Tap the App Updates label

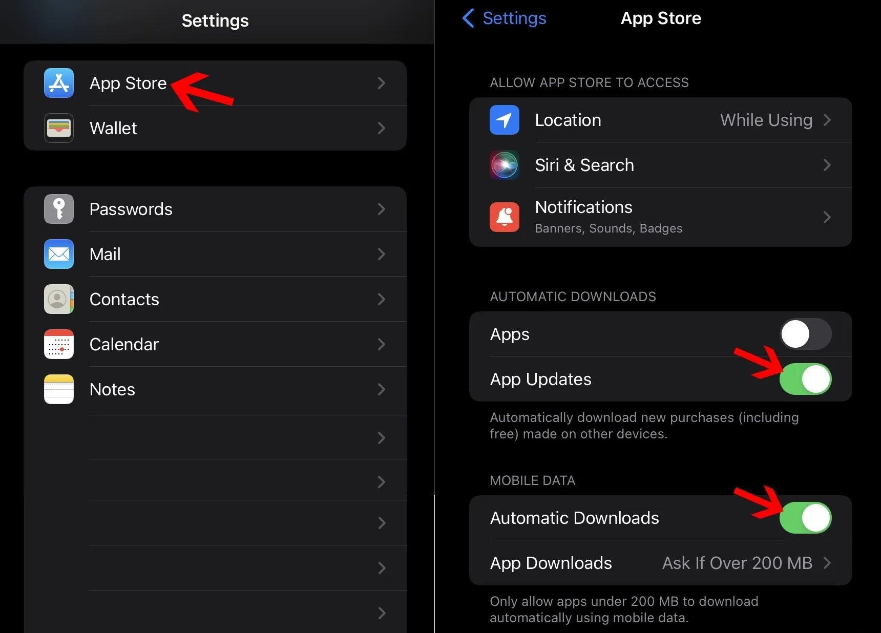click(x=541, y=379)
